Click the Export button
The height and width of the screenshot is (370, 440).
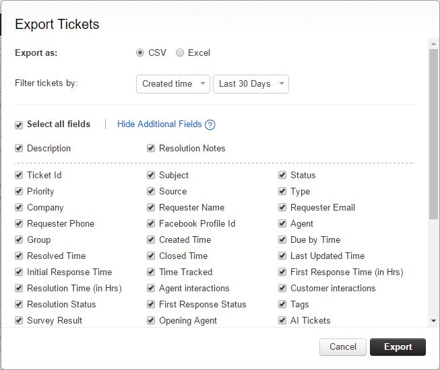(x=398, y=346)
